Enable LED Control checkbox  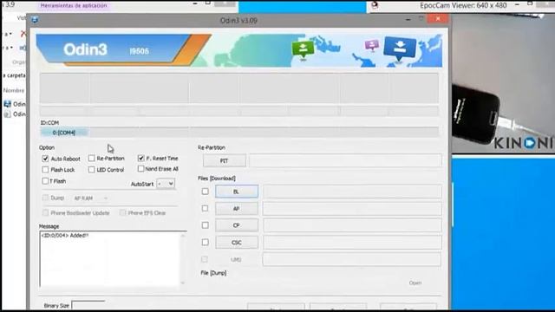92,170
